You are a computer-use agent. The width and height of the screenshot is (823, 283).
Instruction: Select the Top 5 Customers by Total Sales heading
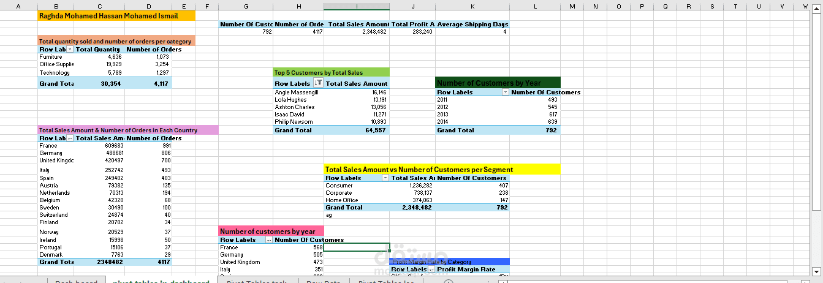(x=332, y=72)
